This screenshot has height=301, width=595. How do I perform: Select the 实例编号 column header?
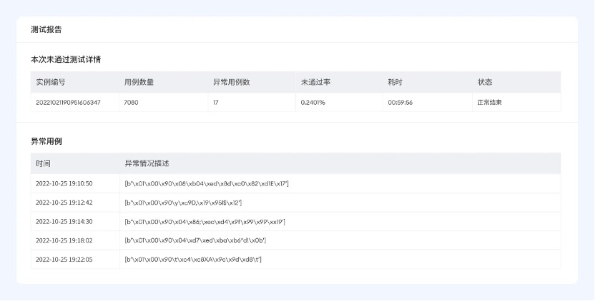[51, 82]
